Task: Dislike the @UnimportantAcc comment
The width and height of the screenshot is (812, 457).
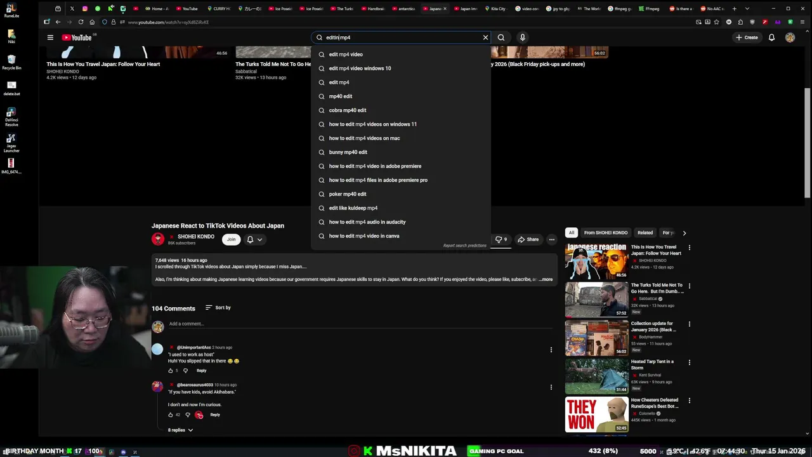Action: point(185,371)
